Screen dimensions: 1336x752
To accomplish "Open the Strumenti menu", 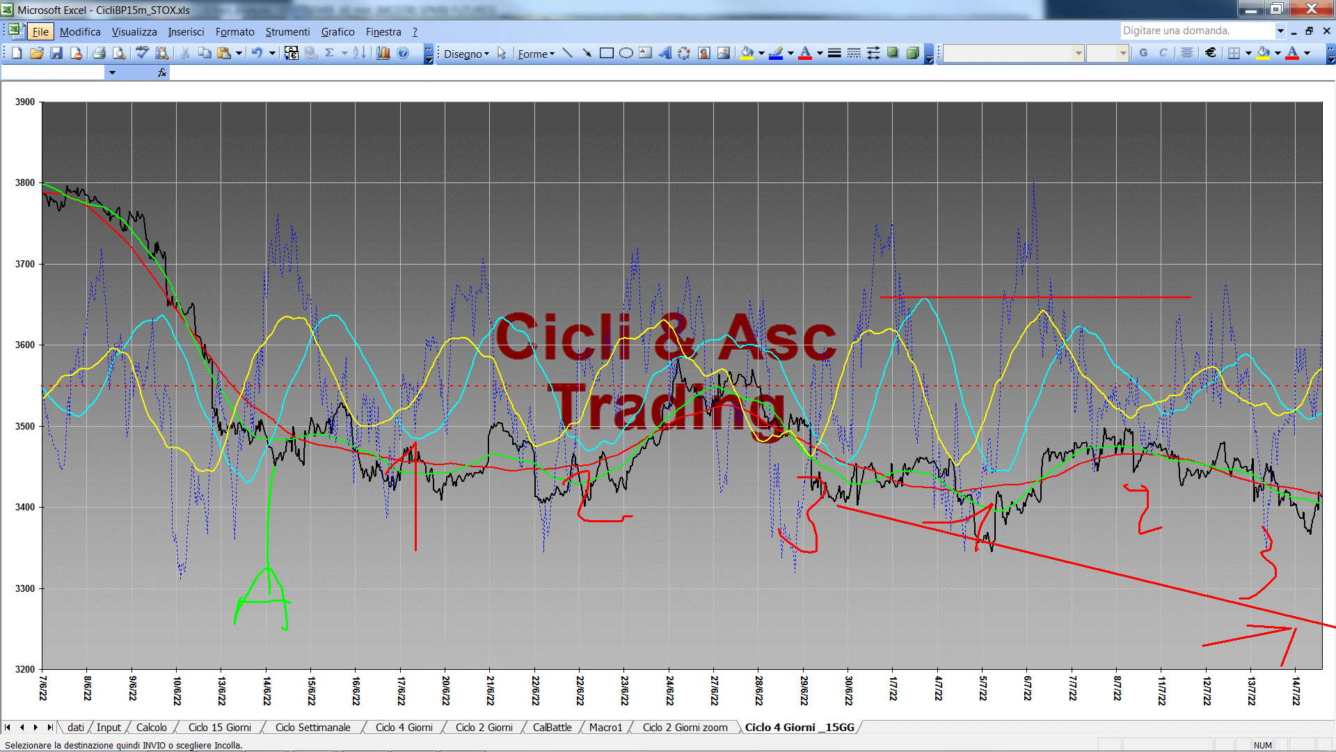I will coord(287,32).
